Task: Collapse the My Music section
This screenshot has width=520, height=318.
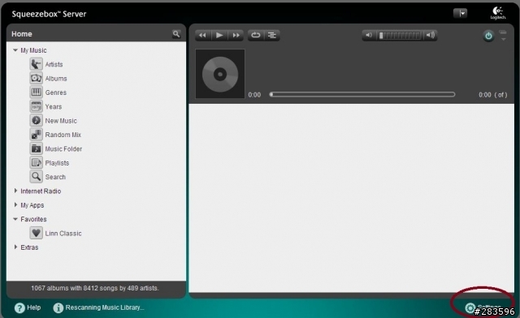Action: pos(15,50)
